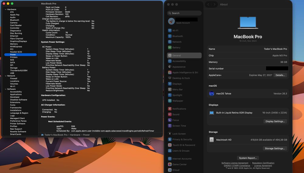Select Applications under Software tree

pos(16,94)
